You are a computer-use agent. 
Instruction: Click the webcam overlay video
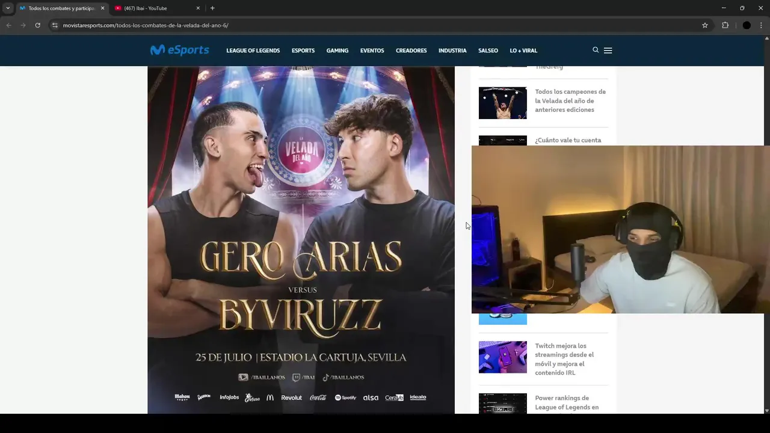coord(620,229)
